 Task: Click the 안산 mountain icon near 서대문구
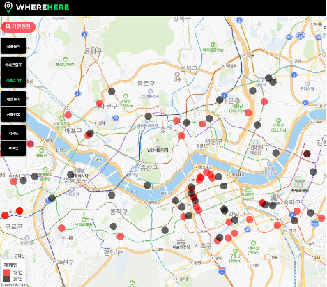point(126,96)
